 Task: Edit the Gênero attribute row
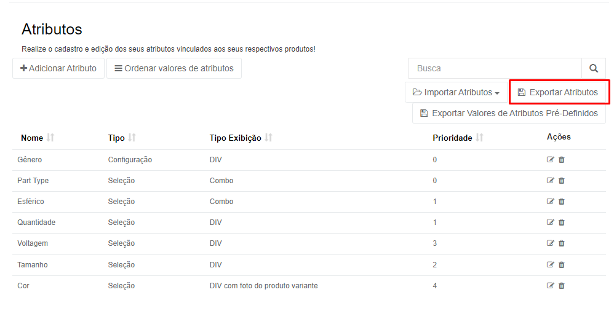coord(550,160)
